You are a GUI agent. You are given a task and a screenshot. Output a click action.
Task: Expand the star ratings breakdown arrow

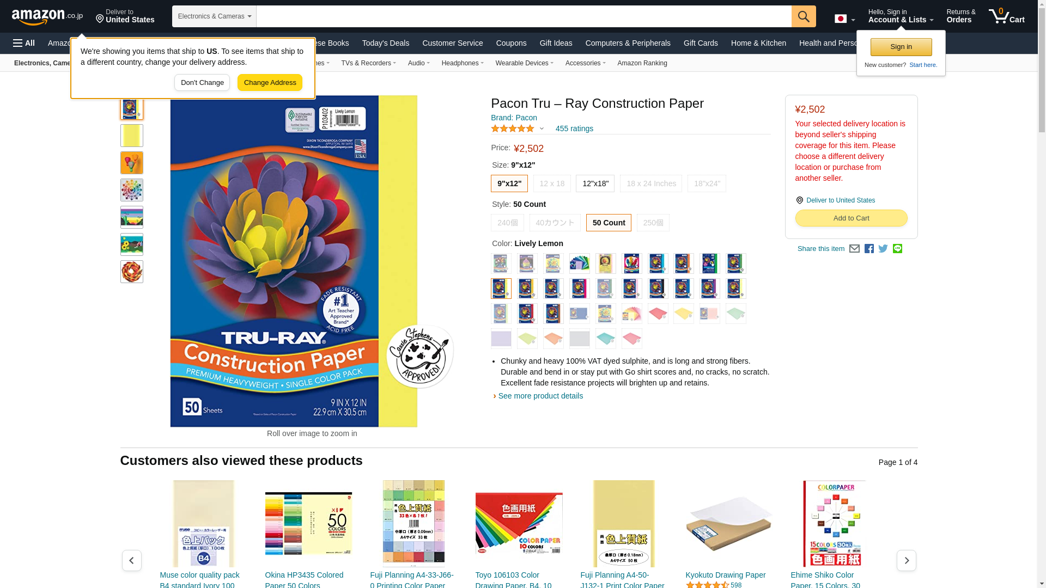point(542,129)
